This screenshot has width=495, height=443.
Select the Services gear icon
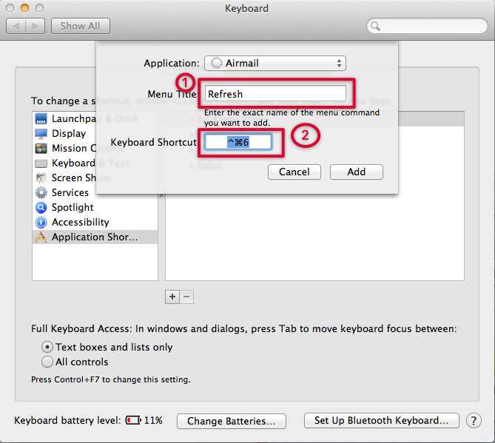pyautogui.click(x=41, y=193)
